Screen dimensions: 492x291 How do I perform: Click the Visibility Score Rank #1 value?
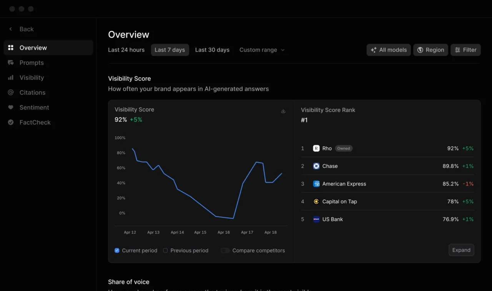[x=304, y=120]
